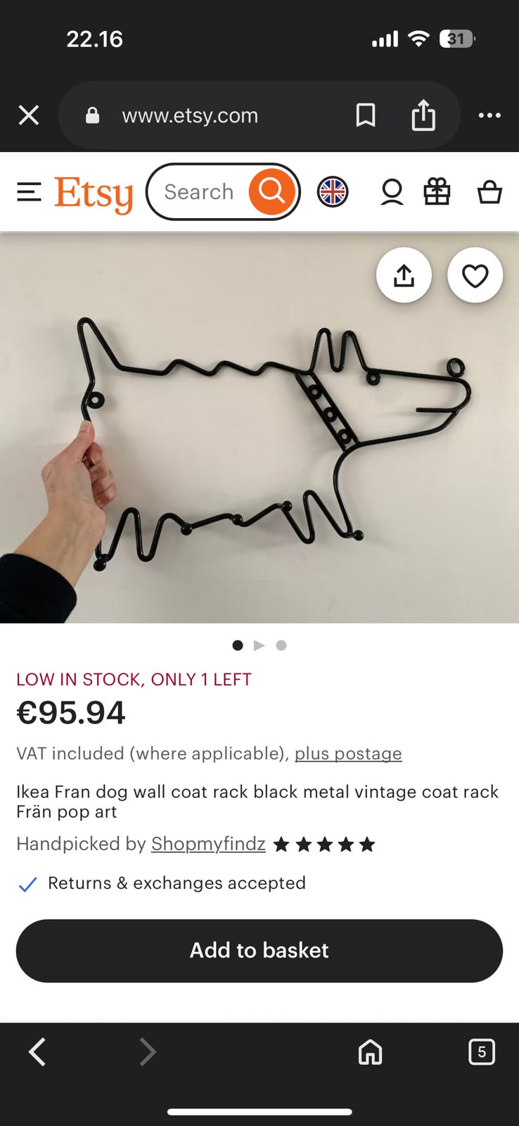Share this listing via share icon
Screen dimensions: 519x1126
point(404,275)
